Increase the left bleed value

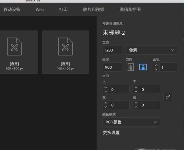[106, 103]
